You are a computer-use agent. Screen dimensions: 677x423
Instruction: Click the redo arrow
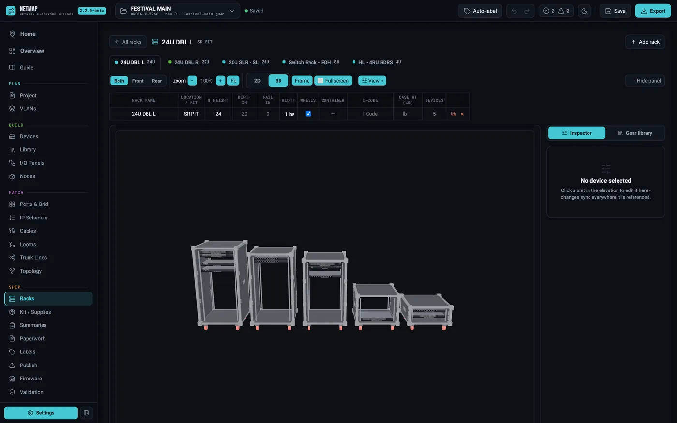tap(527, 11)
